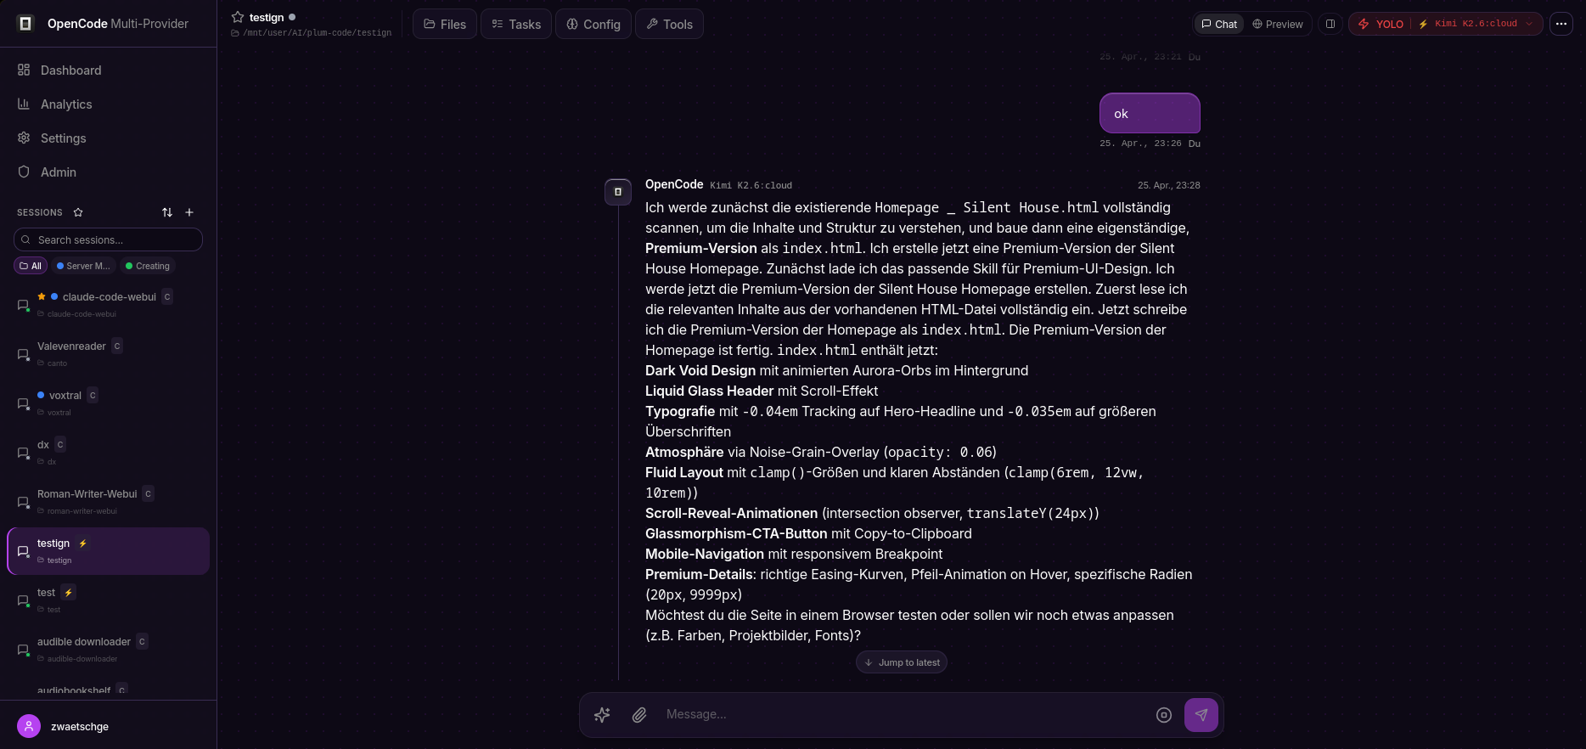This screenshot has width=1586, height=749.
Task: Activate the Server M... filter chip
Action: tap(82, 266)
